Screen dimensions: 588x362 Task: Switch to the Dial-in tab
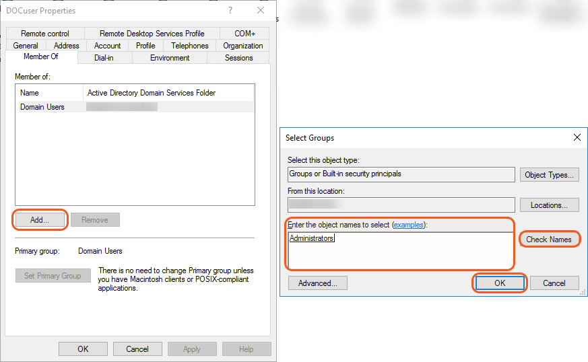click(x=104, y=58)
